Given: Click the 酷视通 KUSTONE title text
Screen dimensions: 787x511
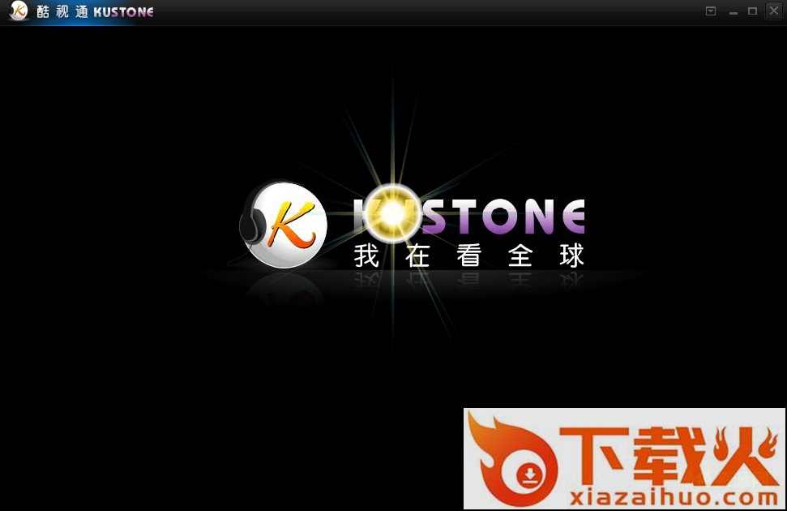Looking at the screenshot, I should pos(95,11).
